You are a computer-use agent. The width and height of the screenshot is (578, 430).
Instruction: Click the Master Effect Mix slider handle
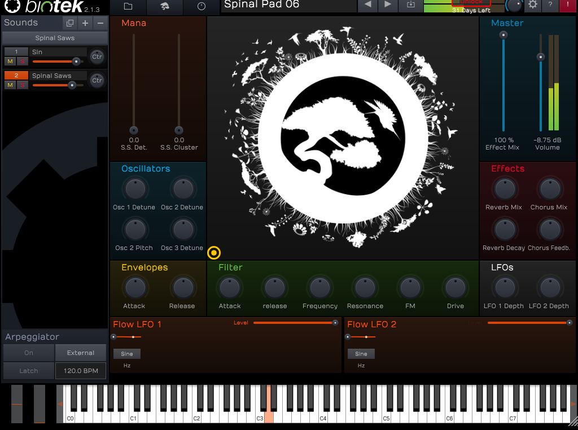click(x=503, y=35)
